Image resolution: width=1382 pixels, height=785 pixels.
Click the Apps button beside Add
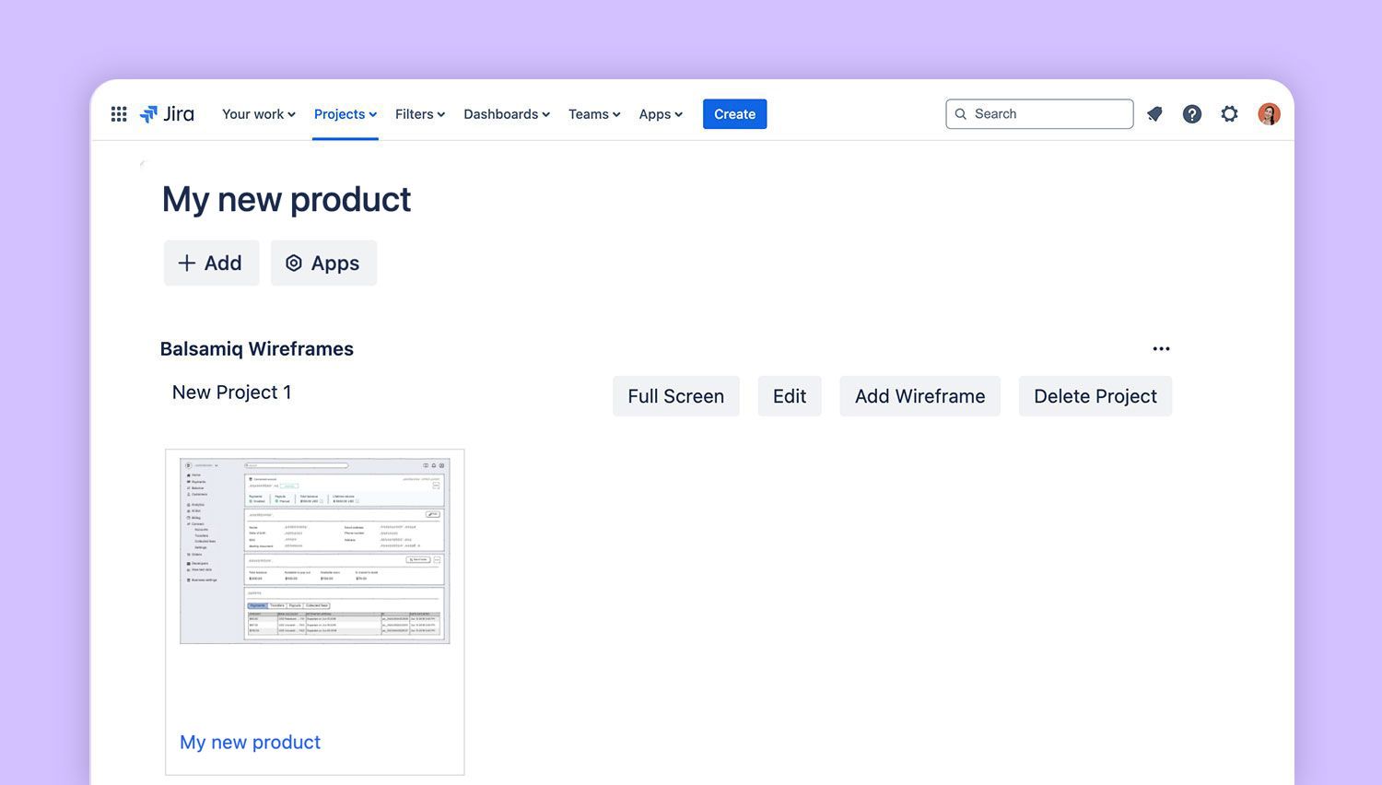point(323,264)
